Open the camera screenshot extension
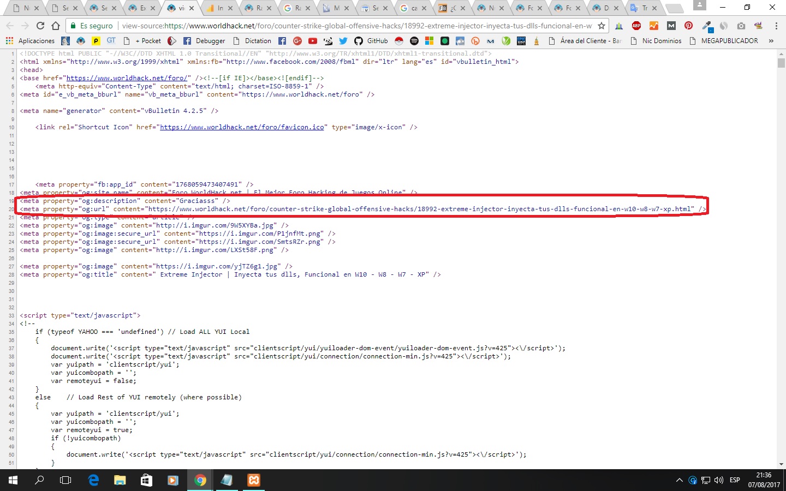786x491 pixels. click(x=741, y=26)
